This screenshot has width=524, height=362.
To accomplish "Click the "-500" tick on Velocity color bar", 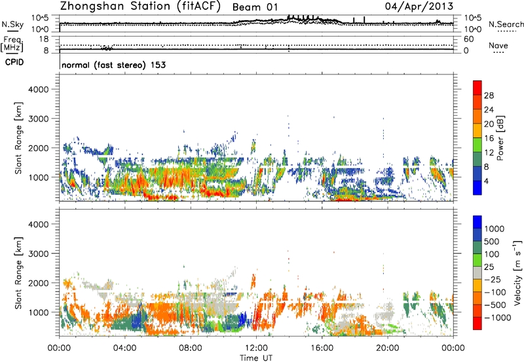I will (x=495, y=304).
